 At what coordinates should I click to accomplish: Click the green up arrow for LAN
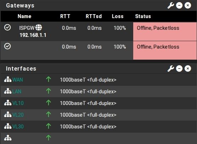49,91
